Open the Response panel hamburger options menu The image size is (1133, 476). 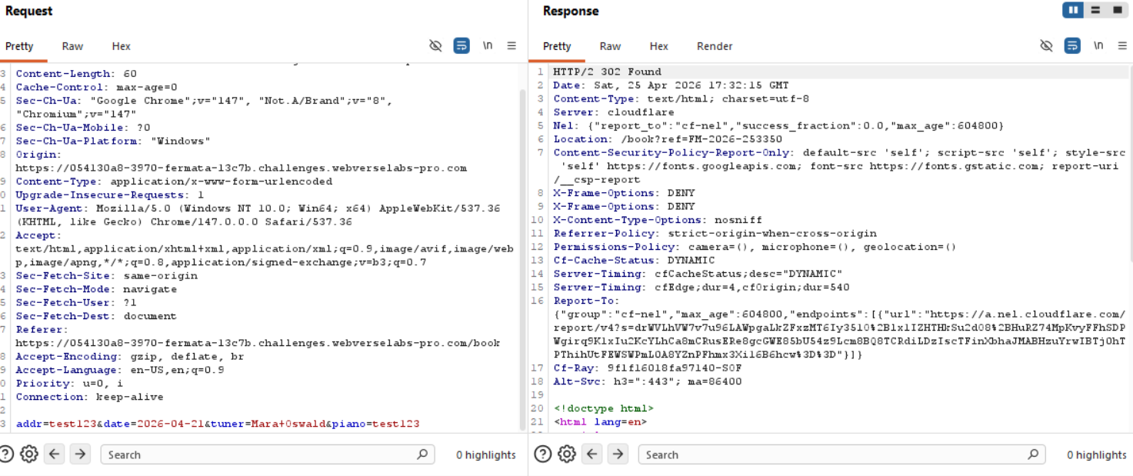click(1122, 46)
